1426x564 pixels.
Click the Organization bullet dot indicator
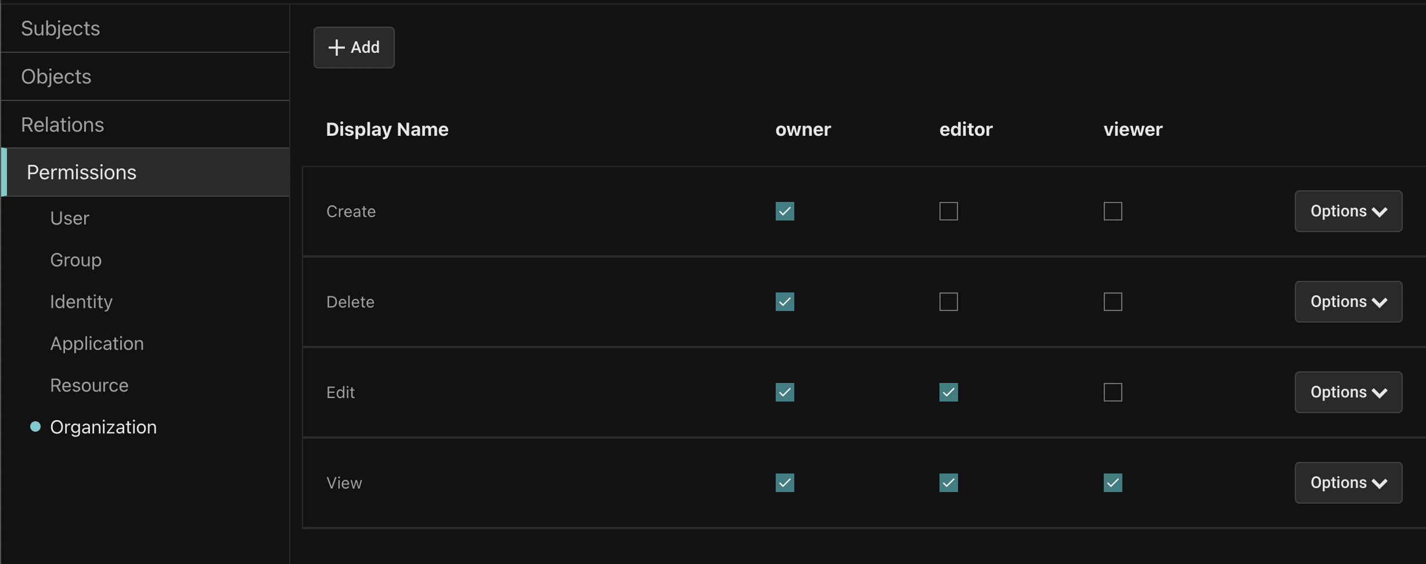tap(35, 427)
